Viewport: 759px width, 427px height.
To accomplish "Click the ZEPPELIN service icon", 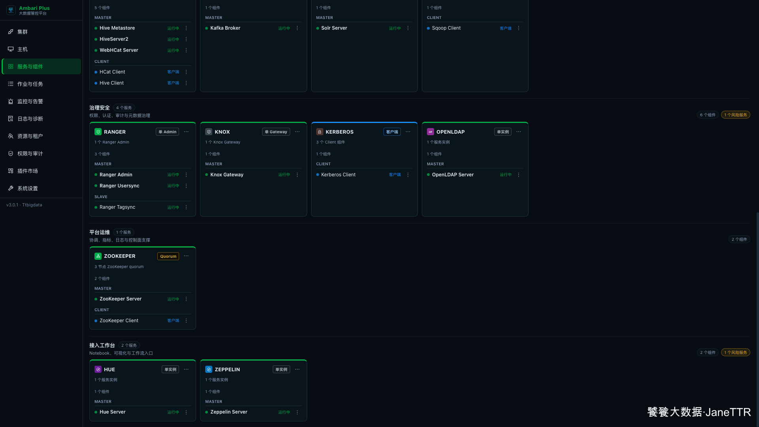I will point(209,369).
